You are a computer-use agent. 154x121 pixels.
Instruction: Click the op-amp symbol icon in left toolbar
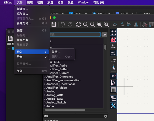[113, 83]
